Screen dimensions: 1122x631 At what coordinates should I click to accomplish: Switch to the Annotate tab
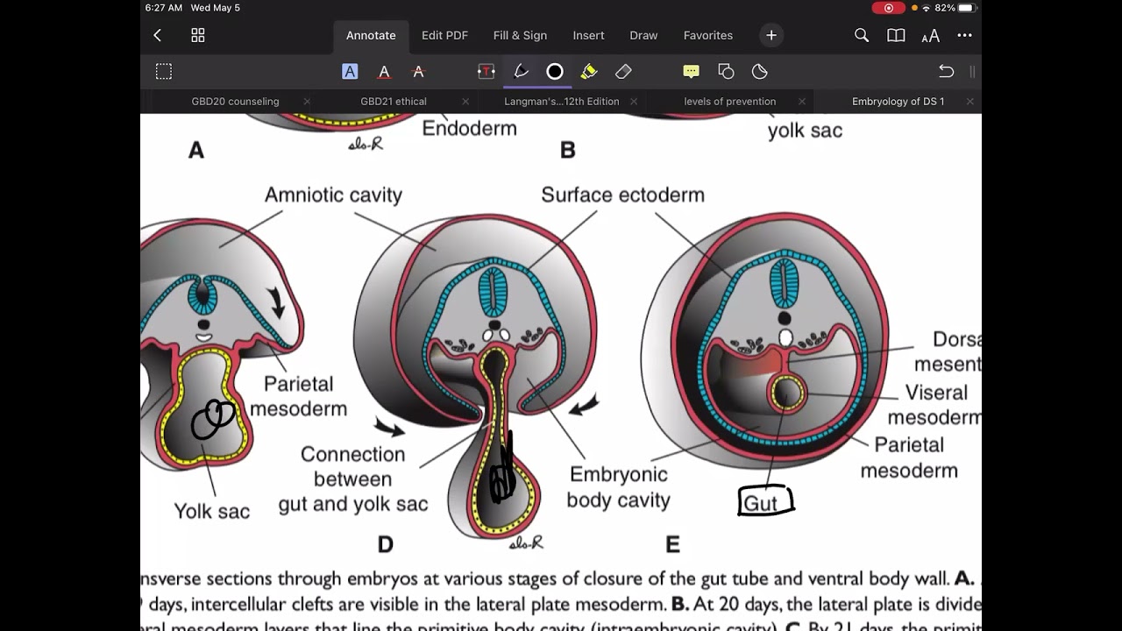coord(371,35)
